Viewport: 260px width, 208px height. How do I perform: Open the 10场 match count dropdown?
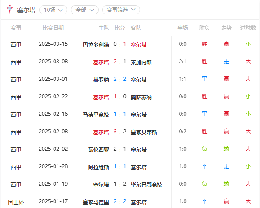click(53, 10)
